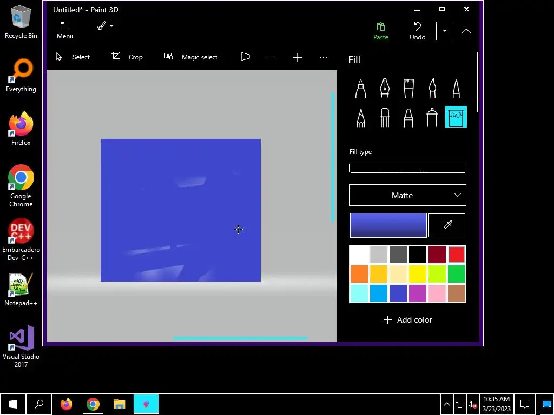Pick the dark gray swatch

tap(398, 255)
